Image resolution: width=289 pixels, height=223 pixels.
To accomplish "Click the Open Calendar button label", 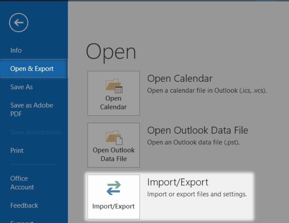I will coord(113,103).
